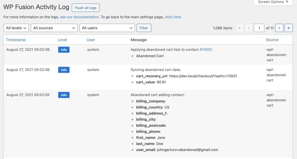The width and height of the screenshot is (297, 159).
Task: Open the All levels dropdown
Action: tap(16, 28)
